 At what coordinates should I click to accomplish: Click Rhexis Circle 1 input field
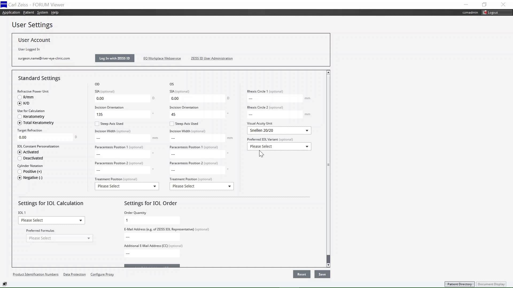click(275, 98)
